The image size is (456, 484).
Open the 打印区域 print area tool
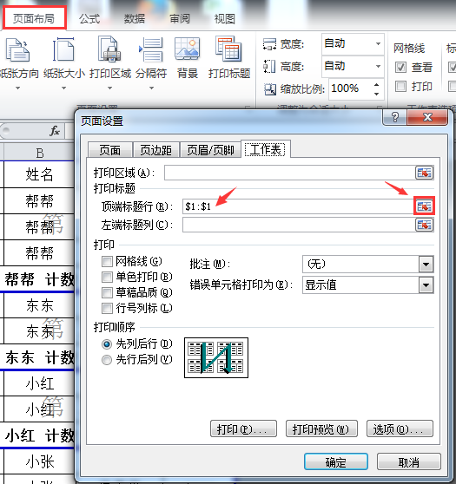coord(110,63)
